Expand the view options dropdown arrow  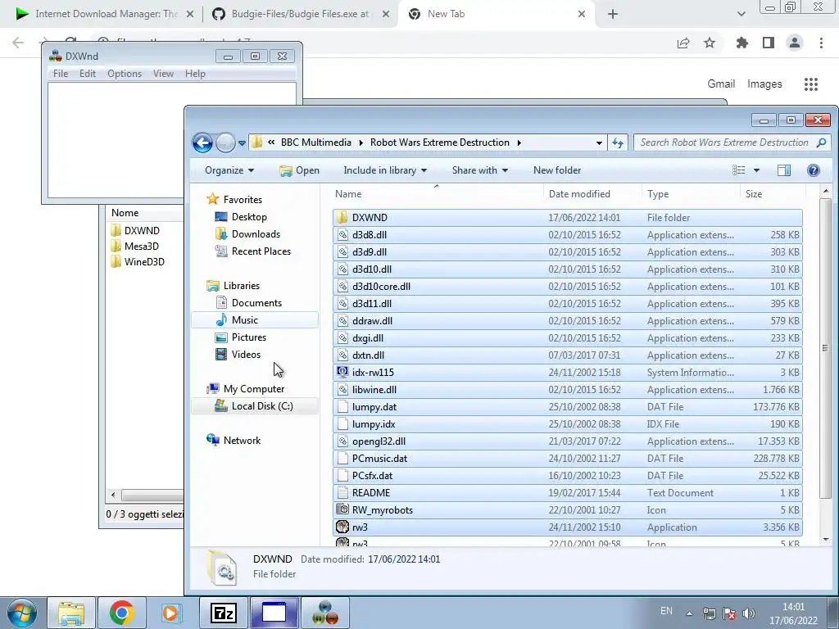[756, 170]
